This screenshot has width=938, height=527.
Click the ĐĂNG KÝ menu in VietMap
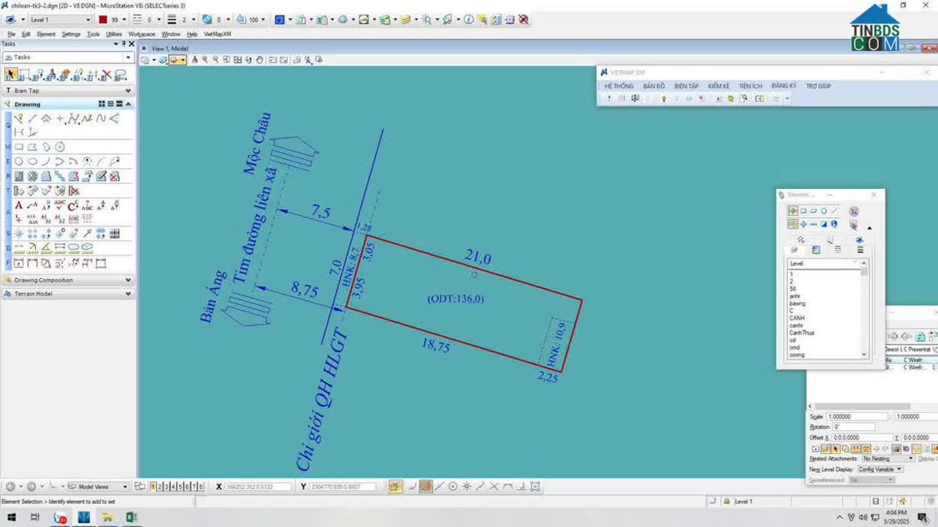[784, 86]
